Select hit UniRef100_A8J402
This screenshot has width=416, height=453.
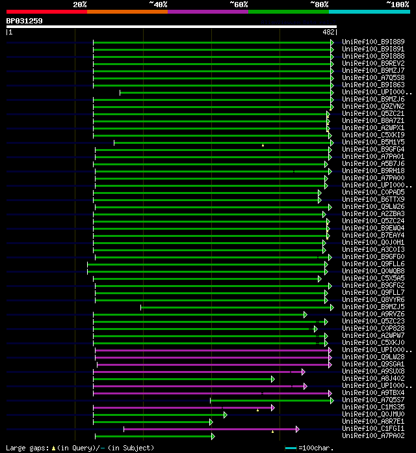click(x=373, y=378)
